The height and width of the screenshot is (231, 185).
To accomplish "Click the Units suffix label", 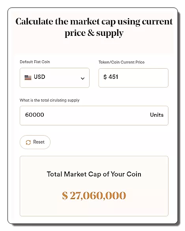I will point(157,115).
